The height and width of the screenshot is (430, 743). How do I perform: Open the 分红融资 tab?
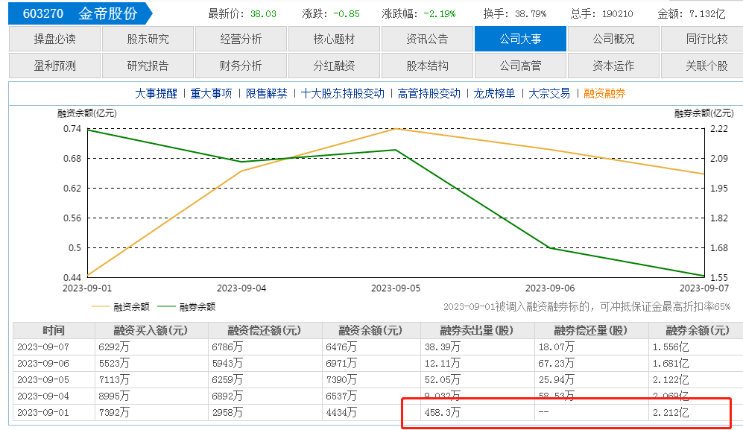click(x=334, y=66)
